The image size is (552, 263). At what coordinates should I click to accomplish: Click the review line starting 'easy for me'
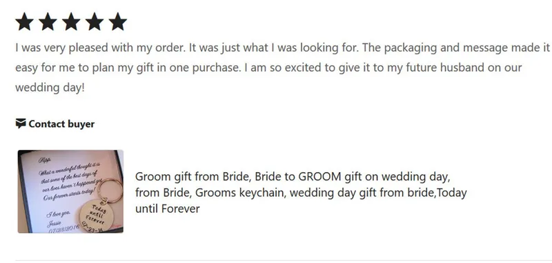(x=268, y=67)
